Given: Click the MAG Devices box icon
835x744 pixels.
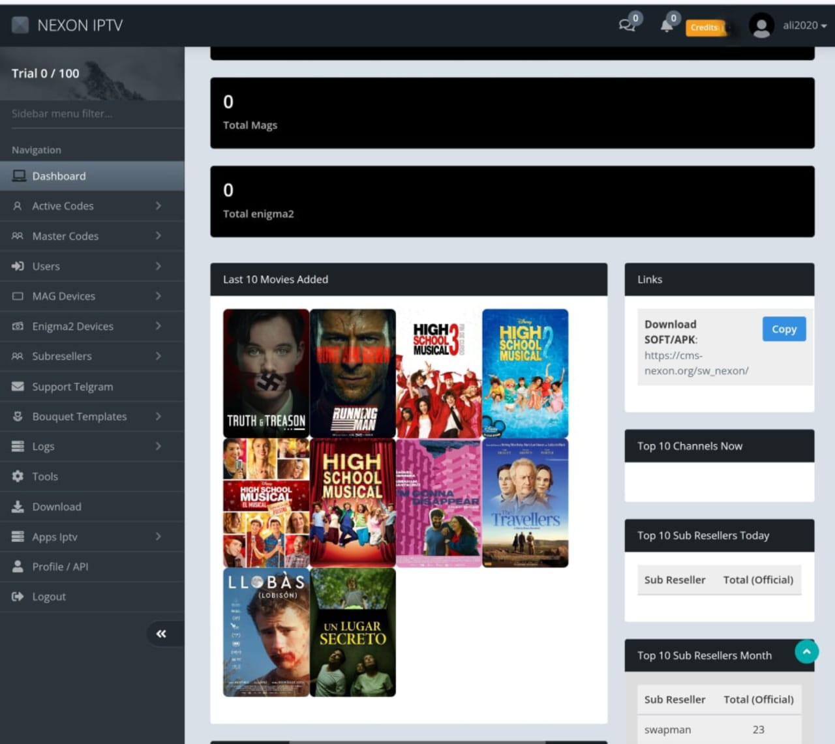Looking at the screenshot, I should [x=18, y=296].
